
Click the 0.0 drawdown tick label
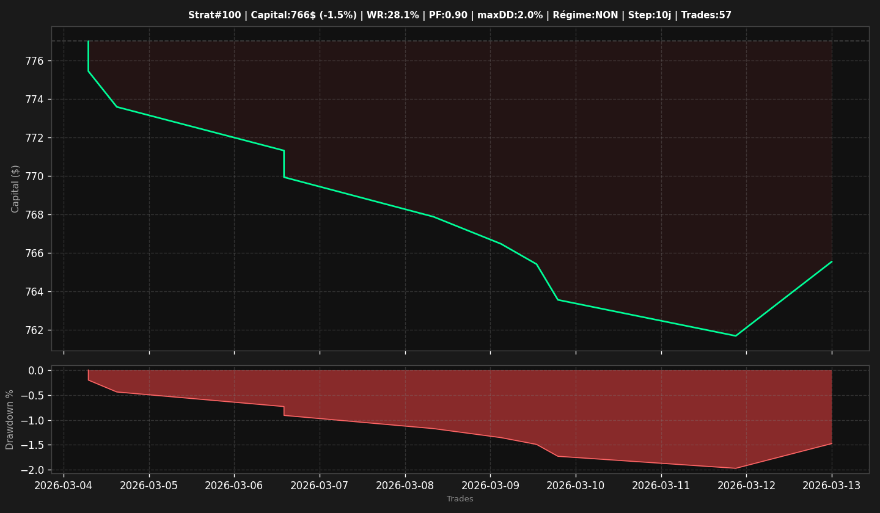coord(36,371)
